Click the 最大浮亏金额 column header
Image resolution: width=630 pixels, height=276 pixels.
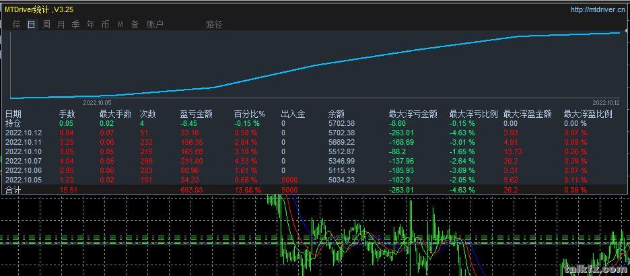pos(413,114)
